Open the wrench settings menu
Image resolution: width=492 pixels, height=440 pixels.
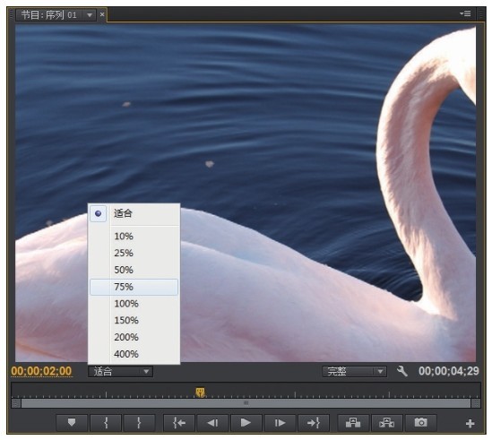402,371
